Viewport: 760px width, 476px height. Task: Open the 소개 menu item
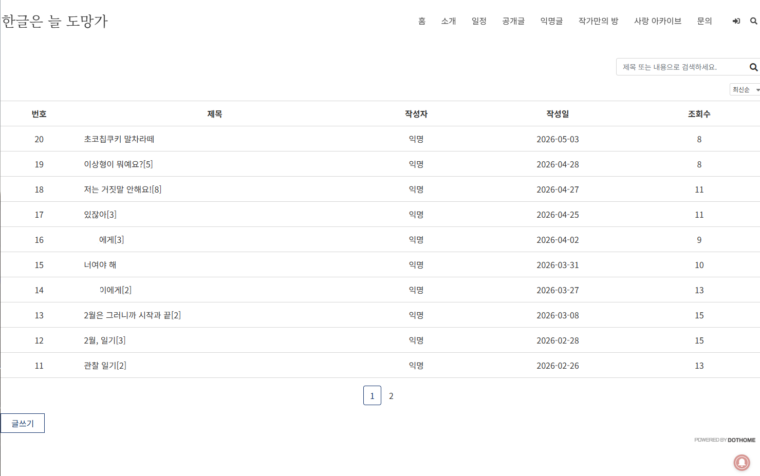coord(449,21)
